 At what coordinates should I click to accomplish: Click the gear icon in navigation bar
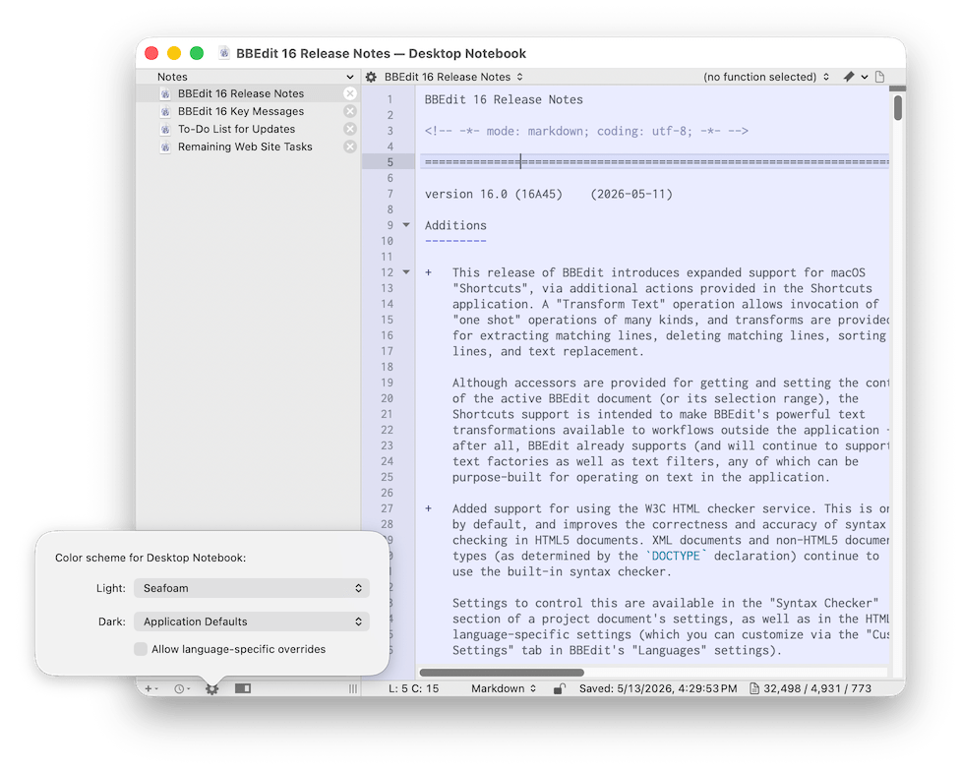click(x=372, y=77)
